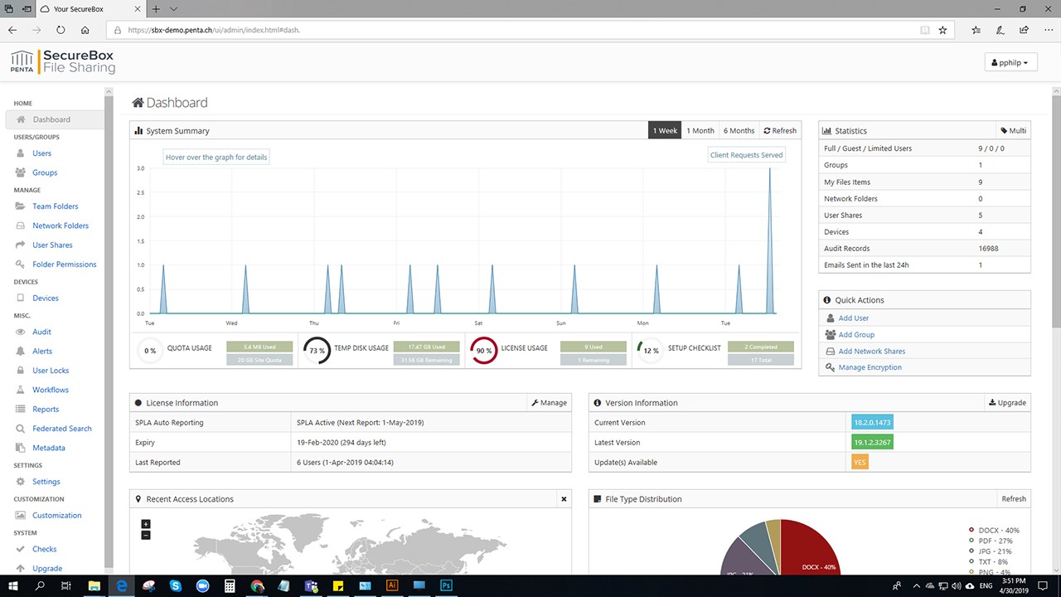Screen dimensions: 1061x597
Task: Open Checks under System
Action: [x=45, y=549]
